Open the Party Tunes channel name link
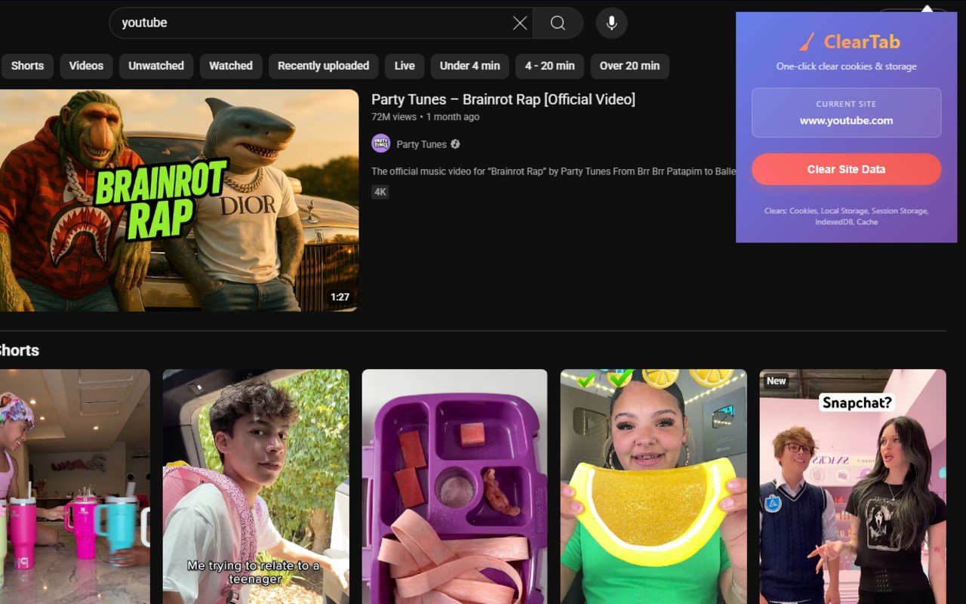 coord(421,144)
